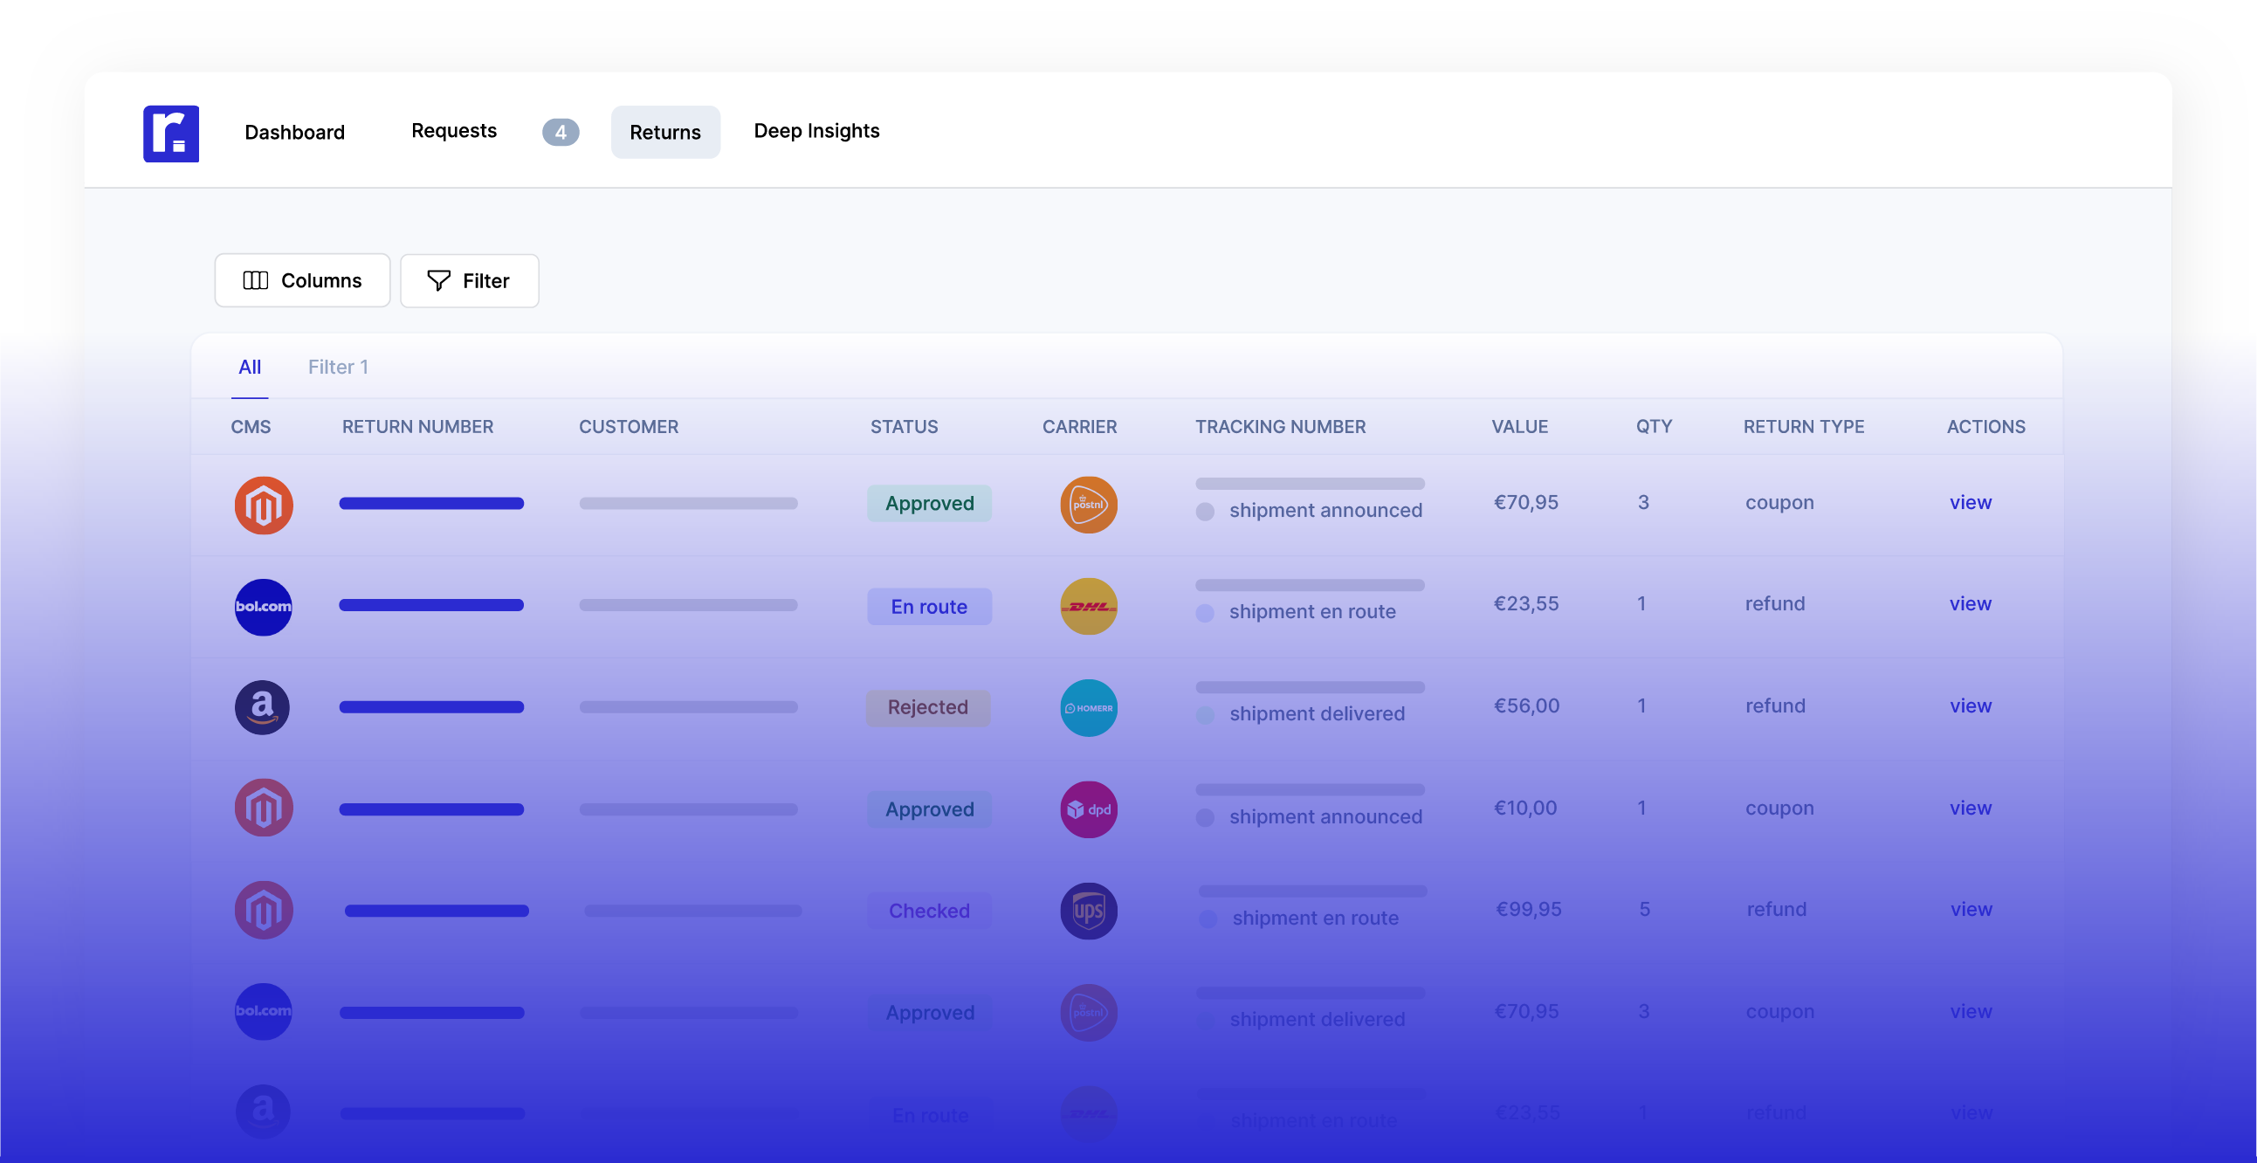Viewport: 2257px width, 1163px height.
Task: Click the DPD carrier icon
Action: 1089,809
